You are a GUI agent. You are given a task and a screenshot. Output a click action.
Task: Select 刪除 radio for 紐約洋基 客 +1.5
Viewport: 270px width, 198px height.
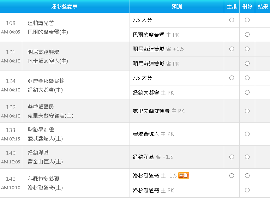tap(247, 157)
